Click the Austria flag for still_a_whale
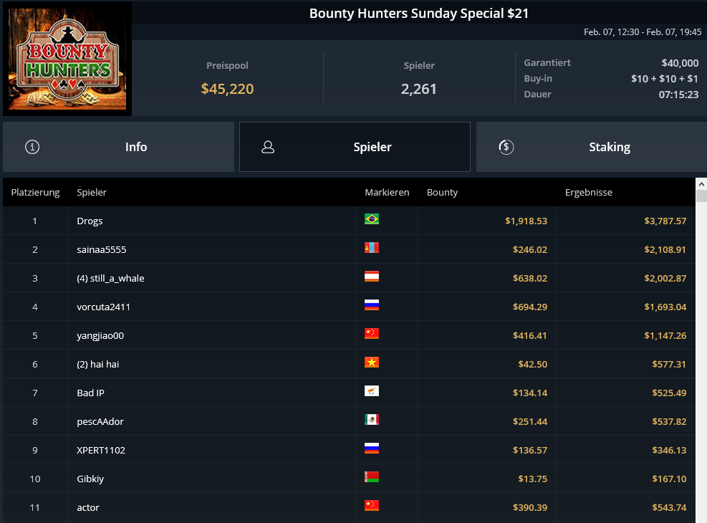 (x=372, y=277)
